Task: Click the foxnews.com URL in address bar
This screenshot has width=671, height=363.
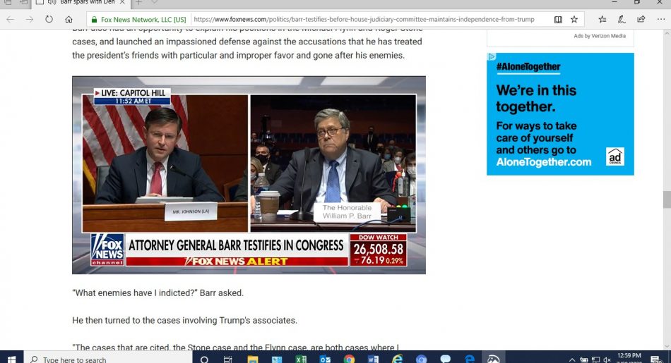Action: point(364,19)
